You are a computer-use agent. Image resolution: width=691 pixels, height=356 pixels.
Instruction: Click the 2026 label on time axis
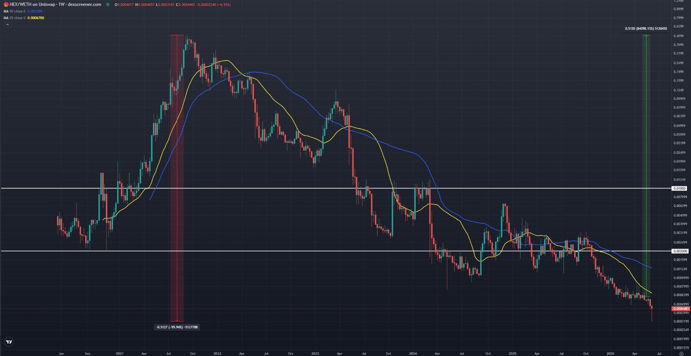click(x=610, y=354)
